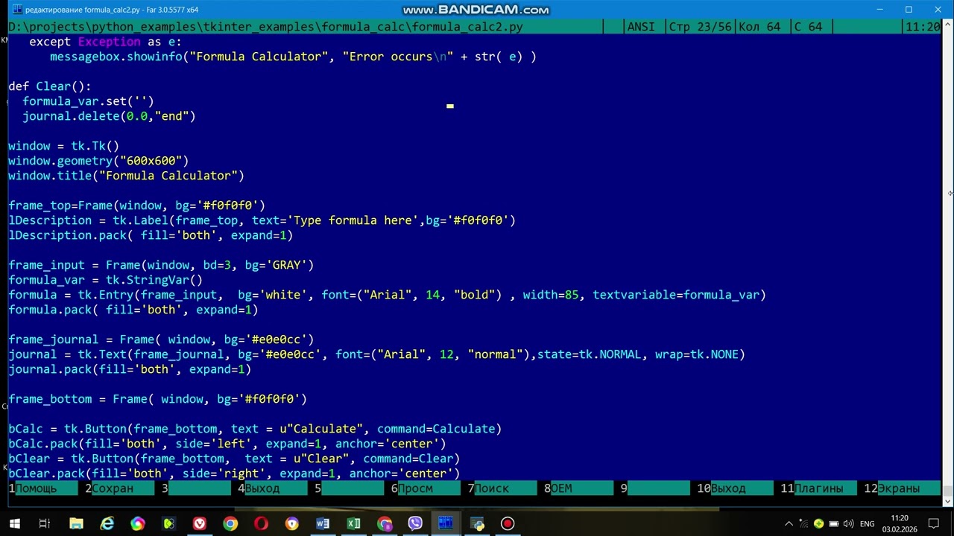This screenshot has height=536, width=954.
Task: Switch to Far Manager taskbar icon
Action: coord(446,523)
